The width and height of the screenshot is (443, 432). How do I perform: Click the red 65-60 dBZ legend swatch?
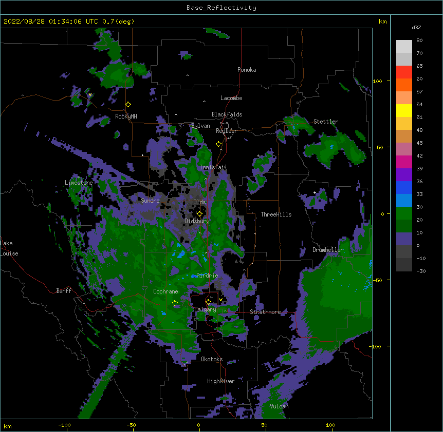[x=404, y=72]
